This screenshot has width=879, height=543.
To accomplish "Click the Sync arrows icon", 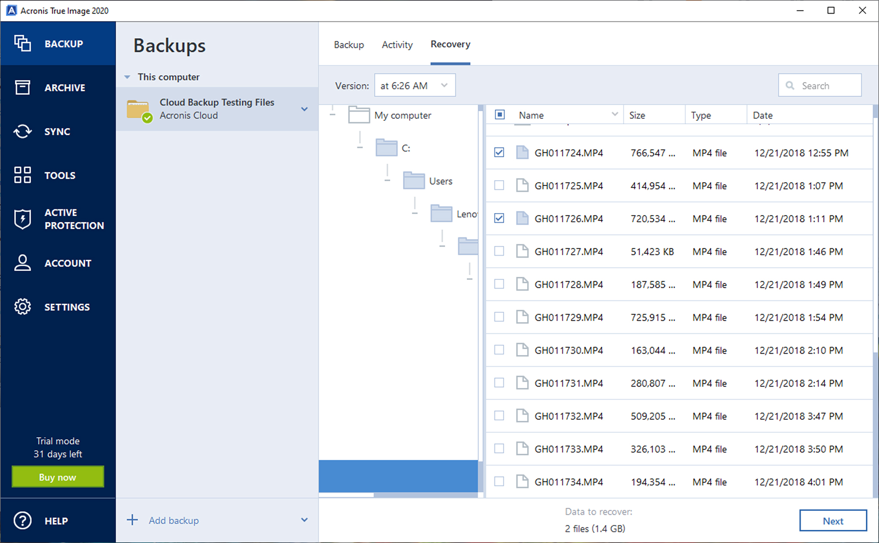I will click(x=22, y=131).
